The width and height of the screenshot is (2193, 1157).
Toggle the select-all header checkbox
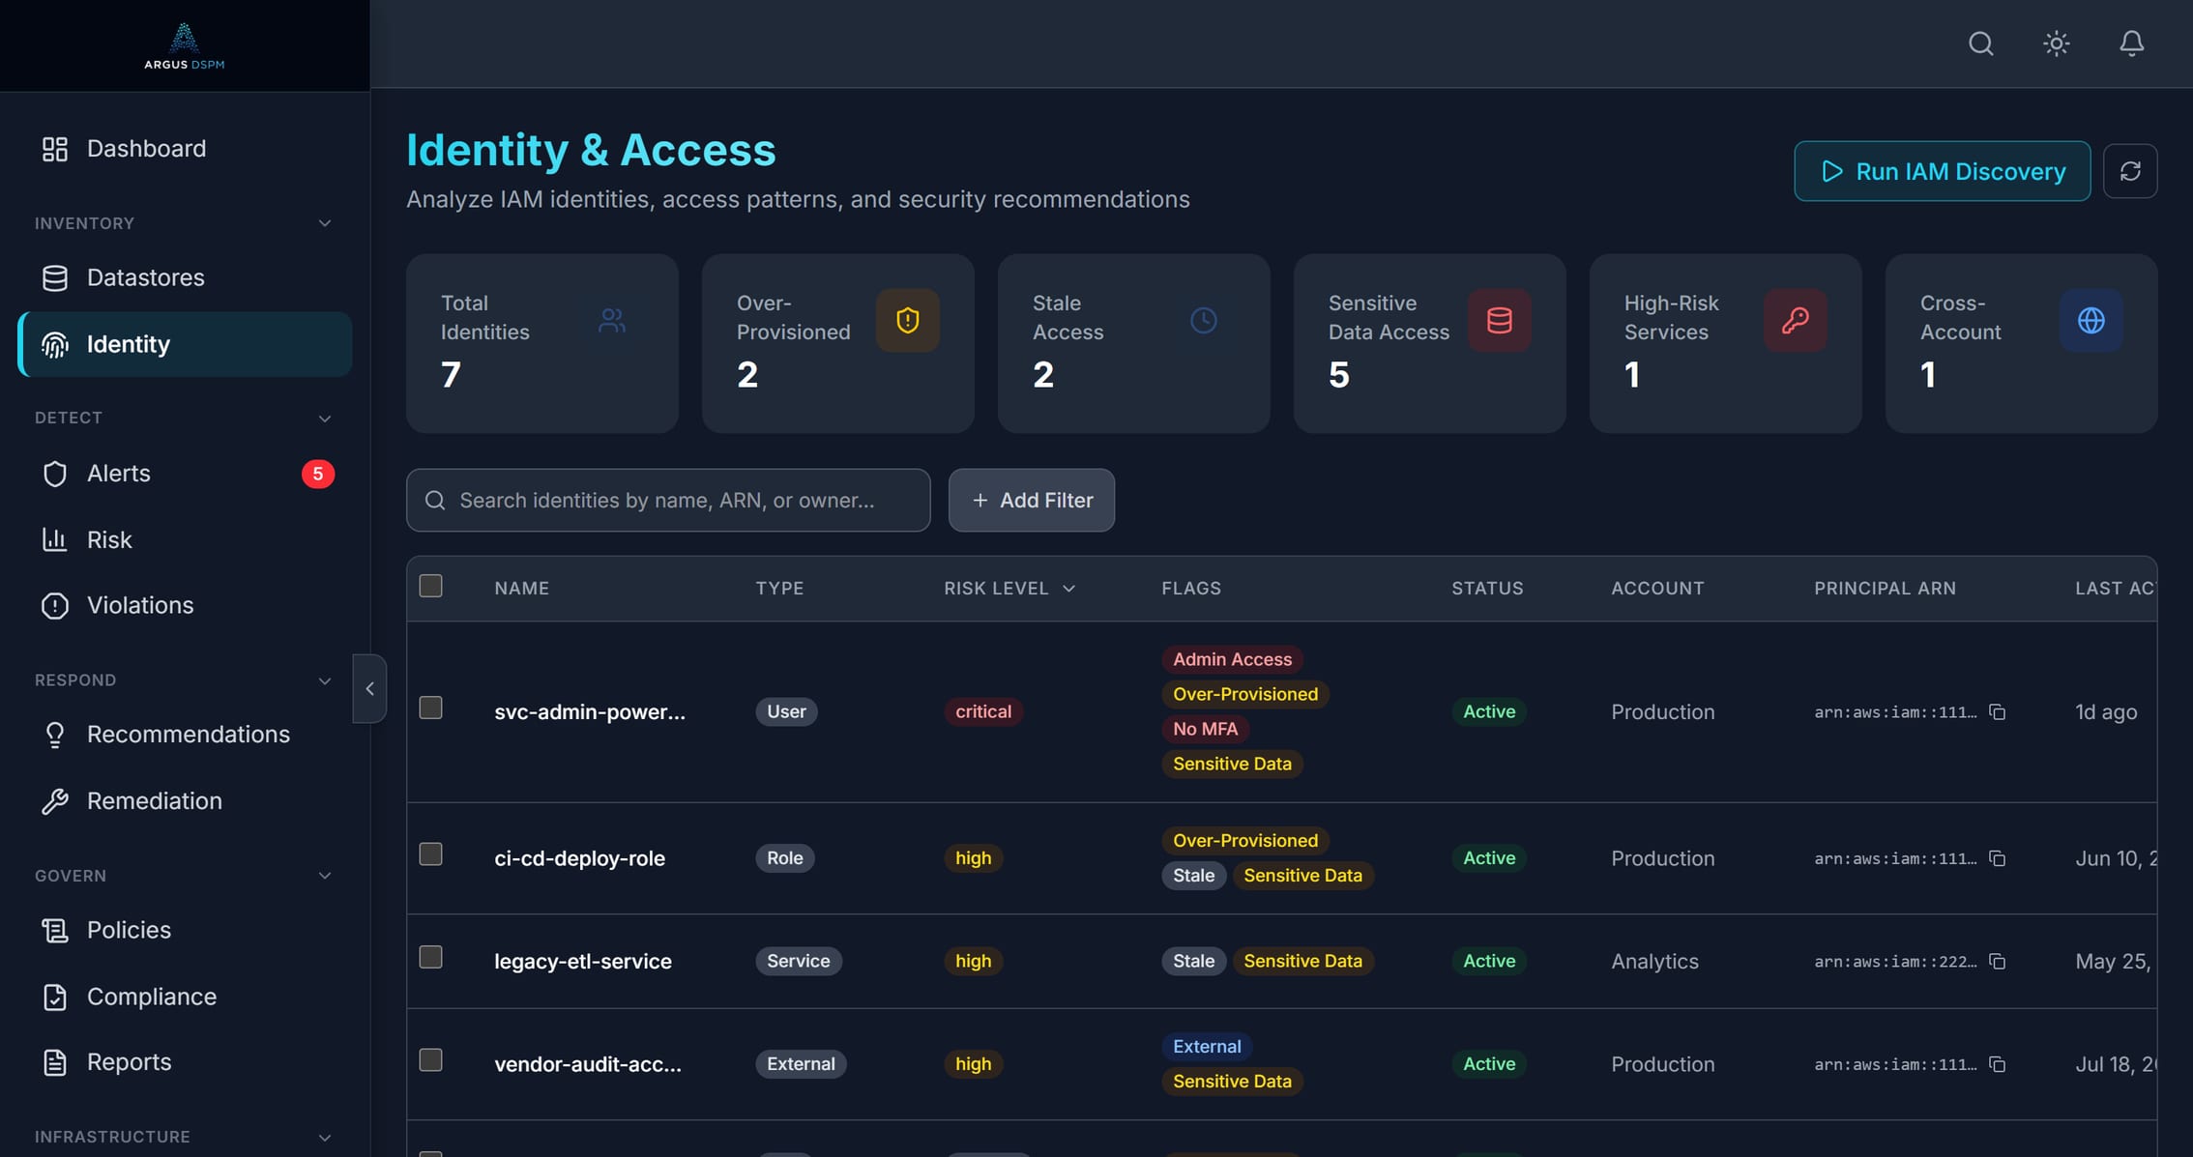tap(430, 586)
